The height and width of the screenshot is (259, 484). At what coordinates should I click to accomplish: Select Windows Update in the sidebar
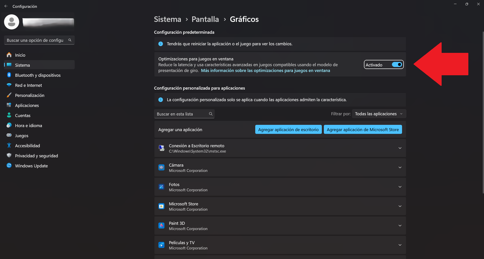point(39,166)
